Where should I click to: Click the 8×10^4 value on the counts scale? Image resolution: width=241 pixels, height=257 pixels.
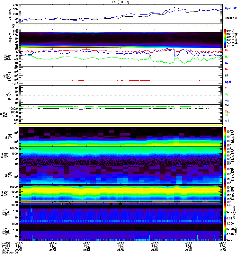pos(230,31)
